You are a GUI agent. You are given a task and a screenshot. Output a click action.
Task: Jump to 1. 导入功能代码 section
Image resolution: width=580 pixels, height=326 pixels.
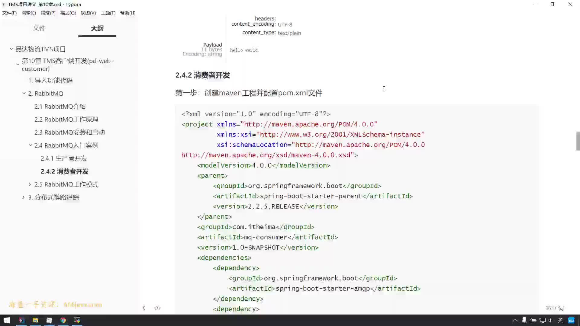tap(50, 81)
